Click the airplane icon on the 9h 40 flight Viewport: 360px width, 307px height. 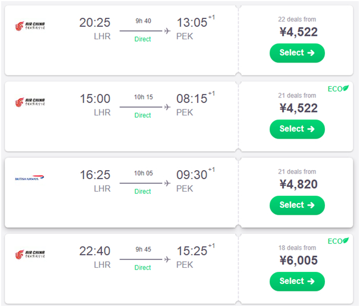click(x=167, y=31)
